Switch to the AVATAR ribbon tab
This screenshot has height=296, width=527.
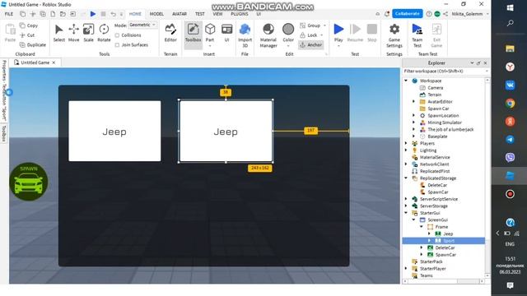point(180,14)
